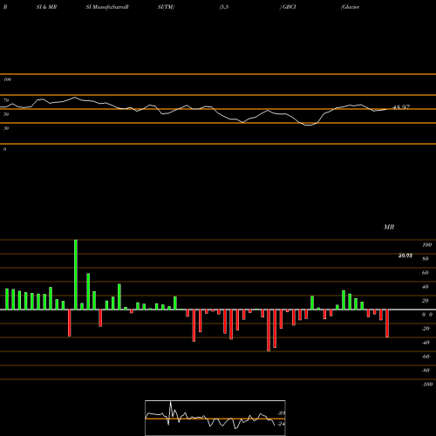Viewport: 436px width, 436px height.
Task: Click the last red bar in MR histogram
Action: click(387, 324)
